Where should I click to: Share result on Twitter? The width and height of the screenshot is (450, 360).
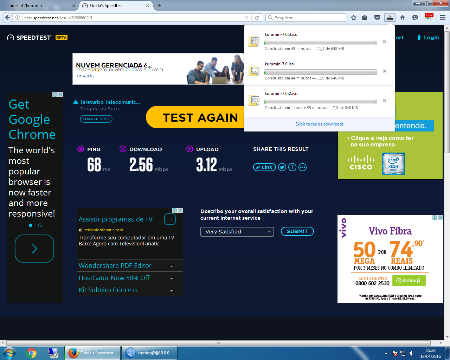click(282, 167)
